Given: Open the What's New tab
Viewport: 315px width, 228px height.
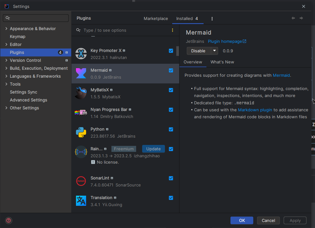Looking at the screenshot, I should [x=222, y=62].
